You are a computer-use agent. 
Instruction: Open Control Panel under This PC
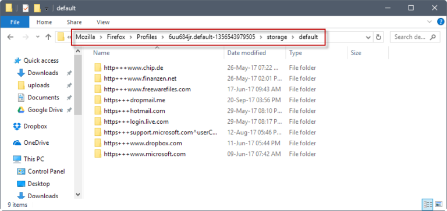coord(41,171)
